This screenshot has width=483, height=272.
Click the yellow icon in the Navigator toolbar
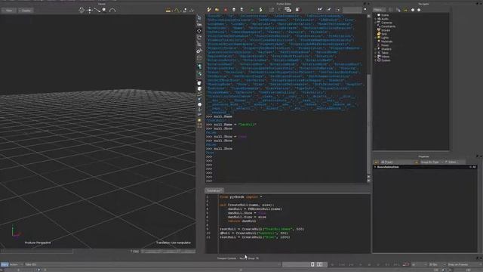pos(405,10)
